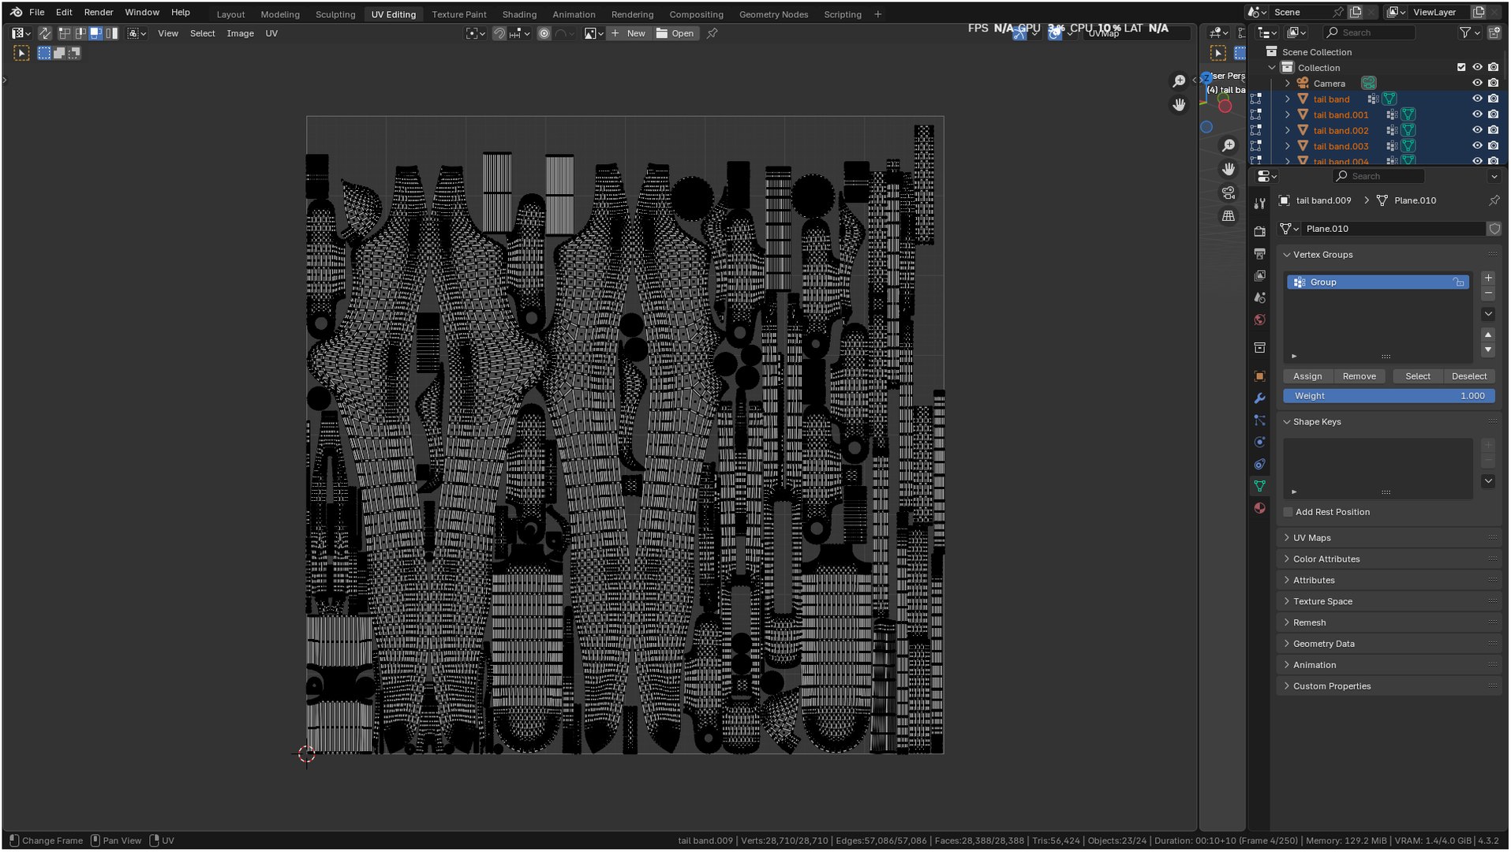Open the Scene properties tab
This screenshot has width=1511, height=852.
click(x=1259, y=297)
